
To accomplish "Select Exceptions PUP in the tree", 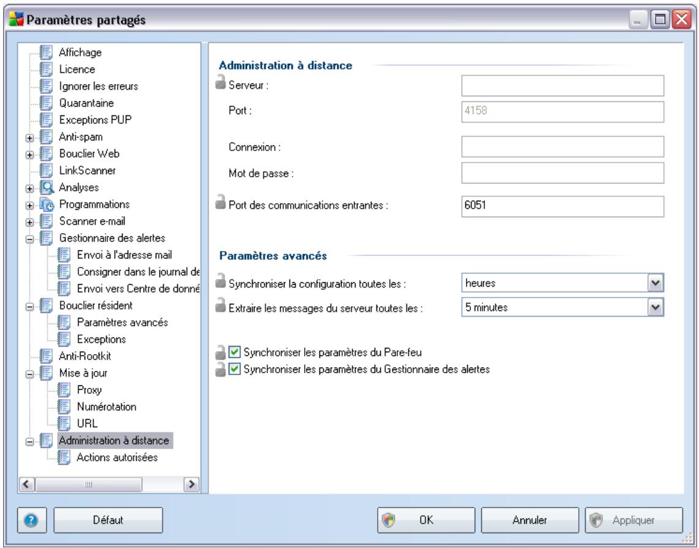I will pos(96,120).
